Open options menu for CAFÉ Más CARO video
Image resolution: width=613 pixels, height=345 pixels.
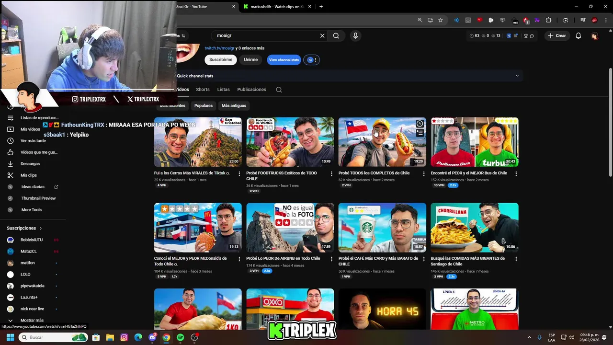pyautogui.click(x=423, y=259)
